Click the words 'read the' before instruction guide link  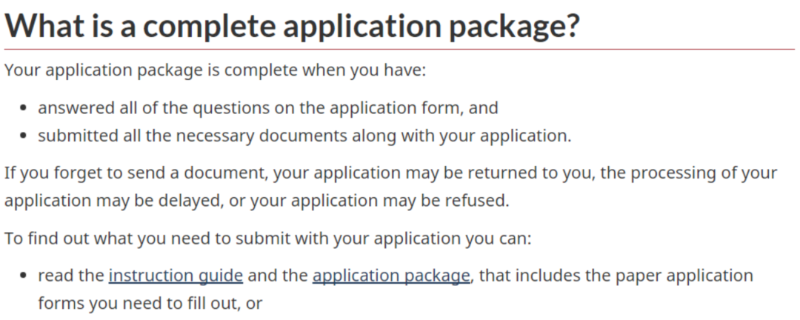(71, 276)
